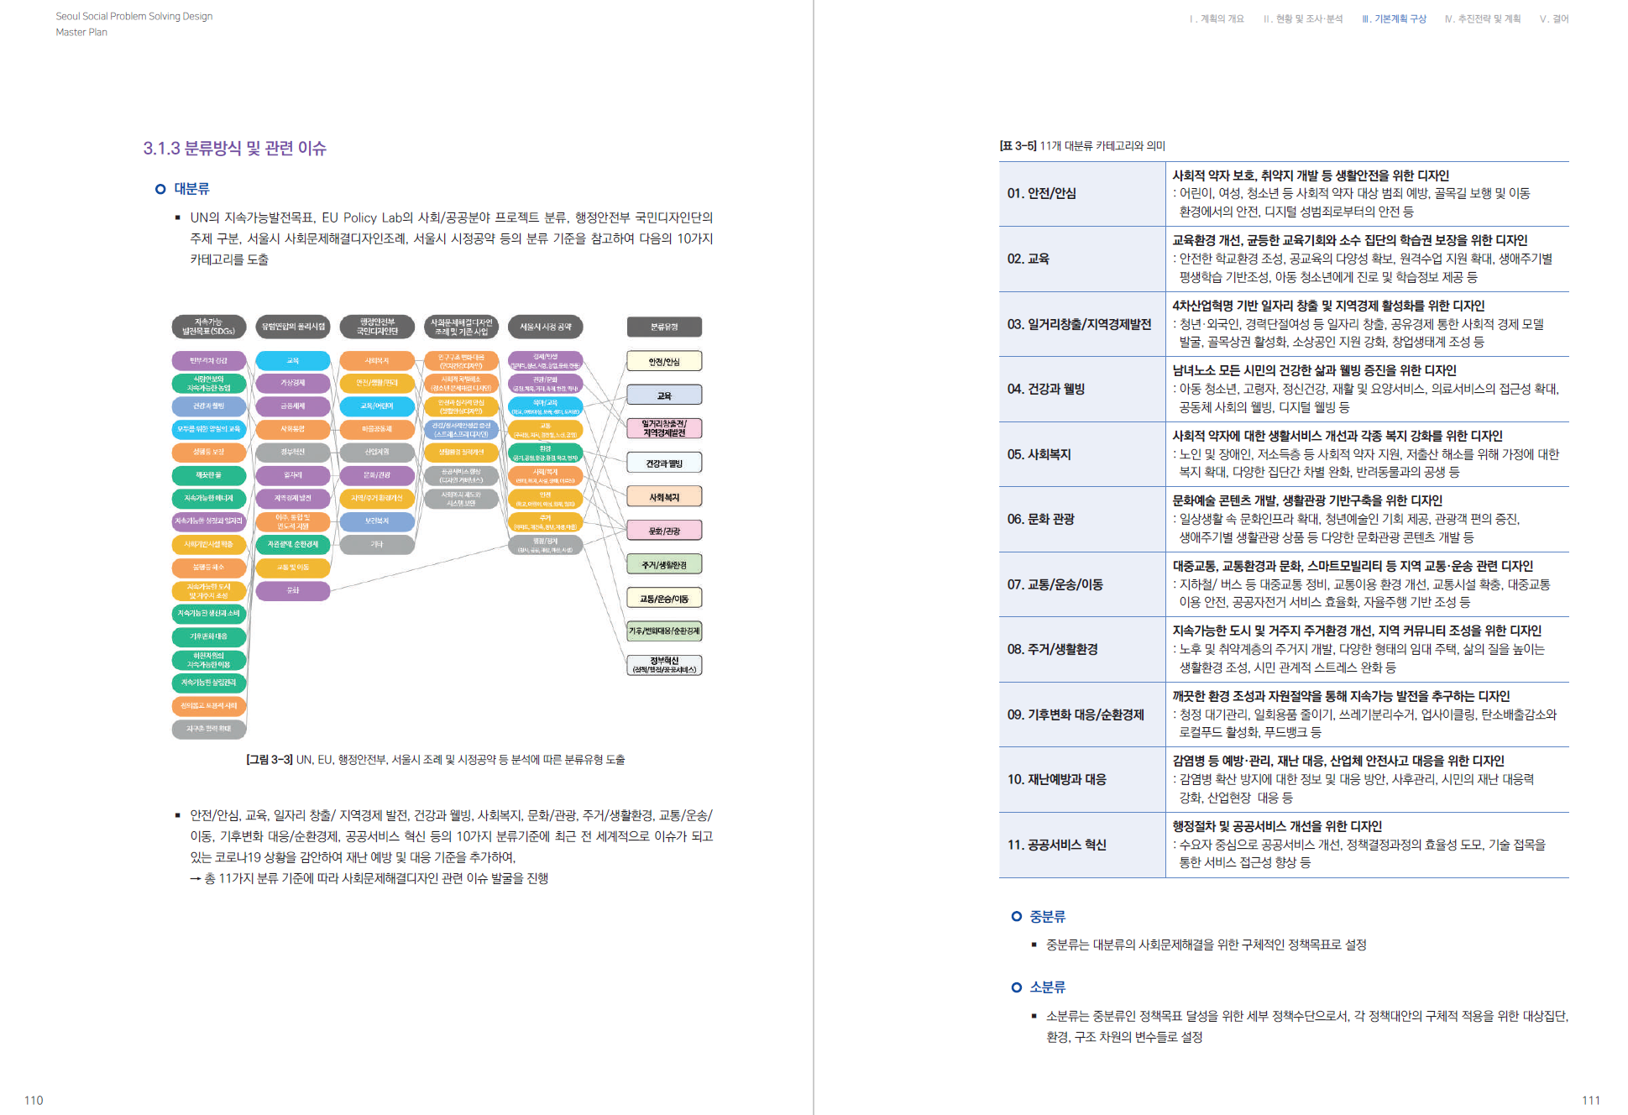1628x1115 pixels.
Task: Click the 그림 3-3 figure caption
Action: 435,760
